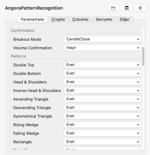Open the Seviyeler tab
The image size is (150, 155).
104,19
